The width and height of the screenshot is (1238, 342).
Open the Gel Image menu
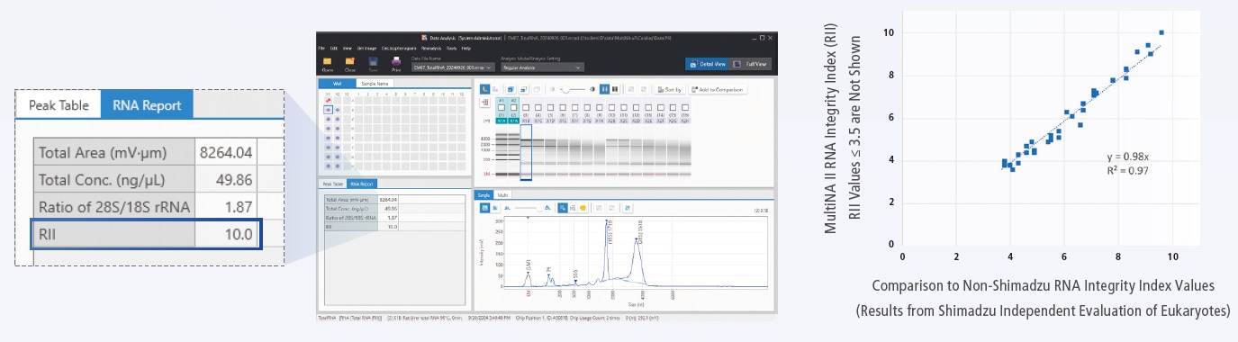coord(367,48)
